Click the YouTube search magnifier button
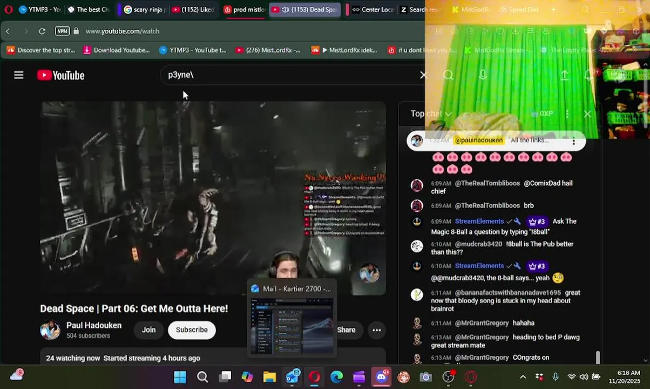Image resolution: width=650 pixels, height=389 pixels. click(448, 75)
